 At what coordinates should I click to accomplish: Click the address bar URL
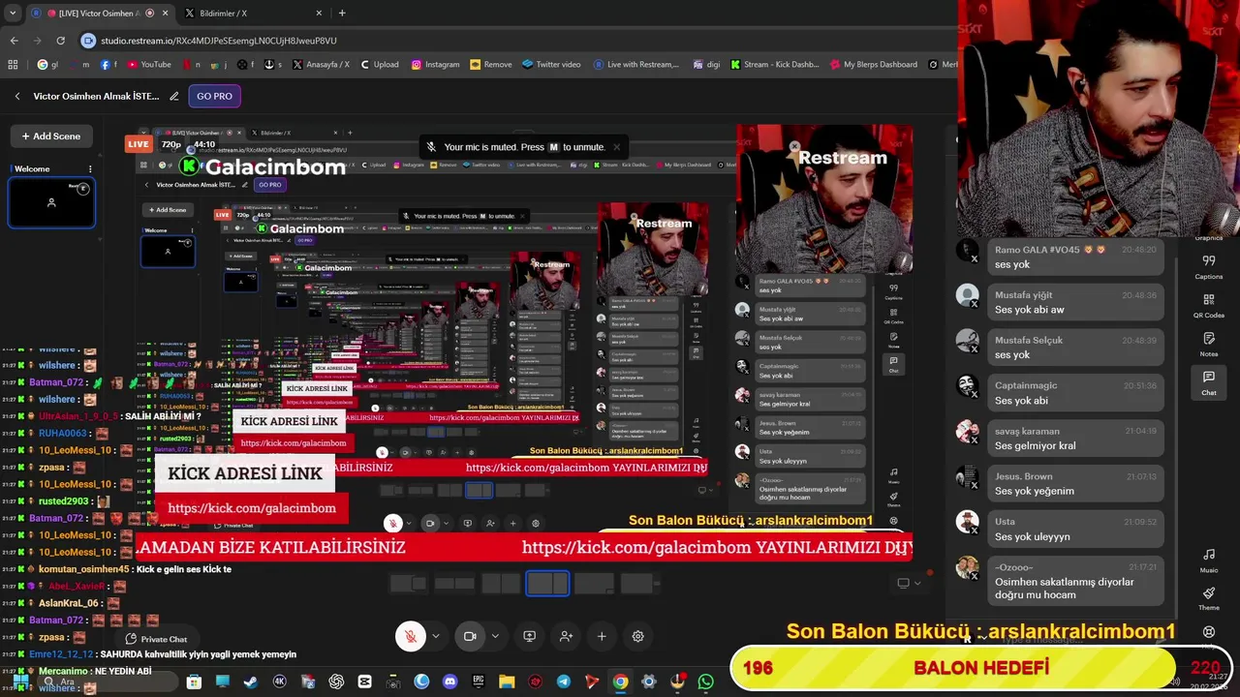coord(219,41)
